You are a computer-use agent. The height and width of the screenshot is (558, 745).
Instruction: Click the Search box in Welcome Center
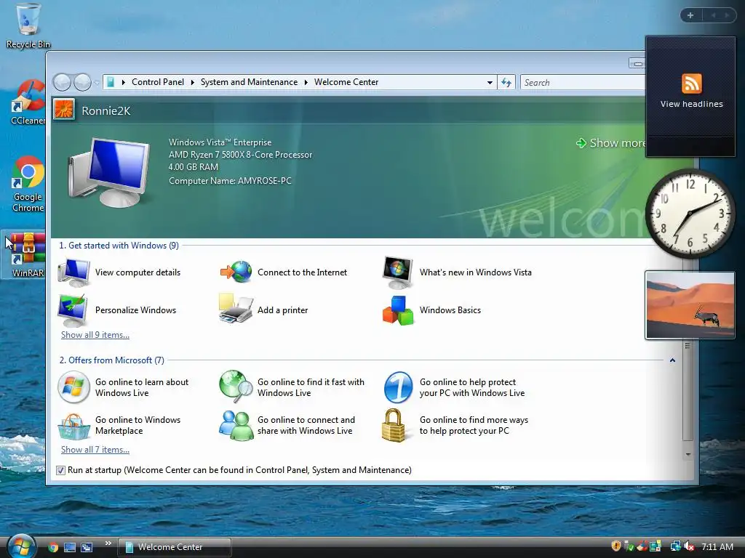[583, 83]
